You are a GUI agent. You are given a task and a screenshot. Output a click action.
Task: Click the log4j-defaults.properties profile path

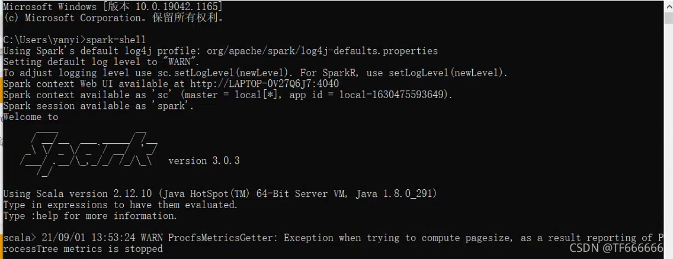[x=322, y=51]
